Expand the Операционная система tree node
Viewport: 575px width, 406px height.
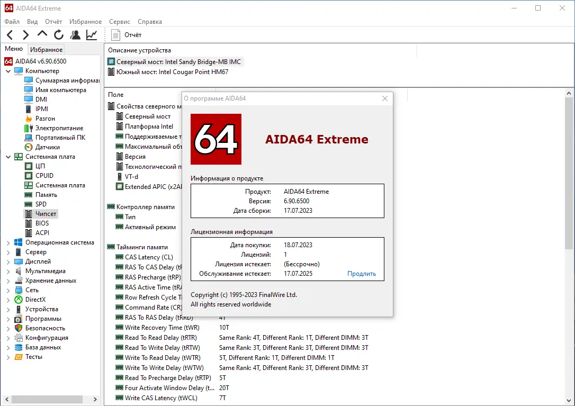(7, 242)
